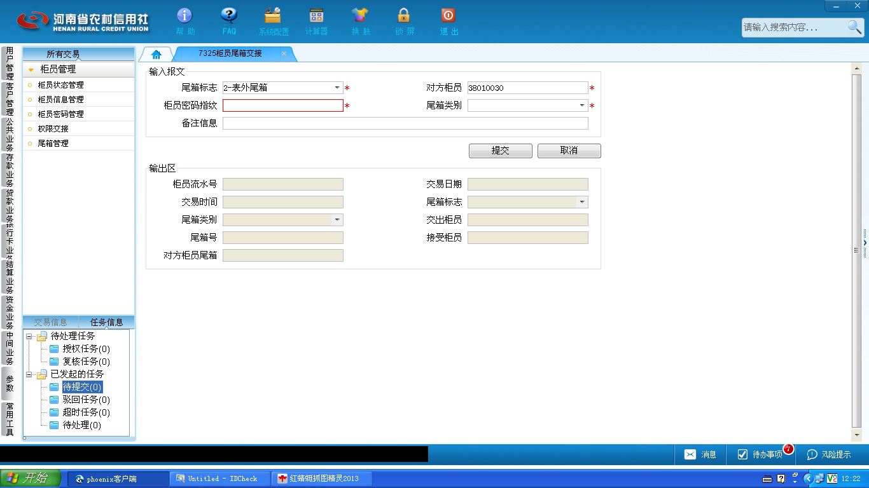
Task: Open 风险提示 warning bubble icon
Action: point(812,454)
